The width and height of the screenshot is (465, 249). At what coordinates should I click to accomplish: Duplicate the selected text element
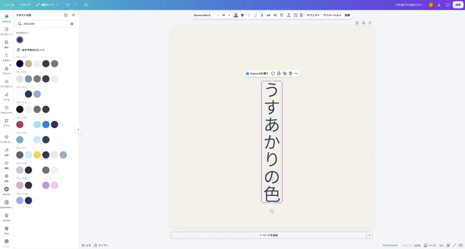[x=285, y=73]
